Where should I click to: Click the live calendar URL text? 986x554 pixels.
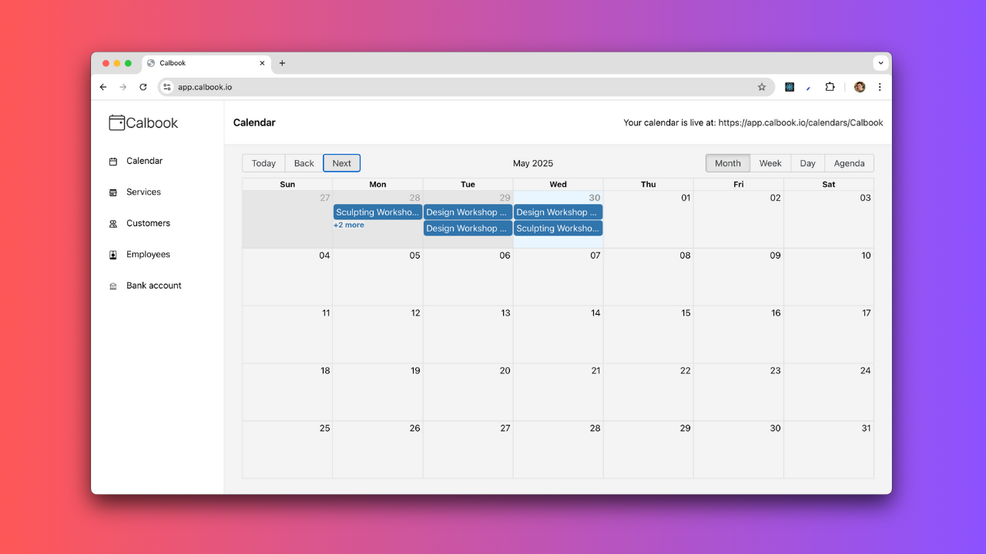tap(800, 123)
